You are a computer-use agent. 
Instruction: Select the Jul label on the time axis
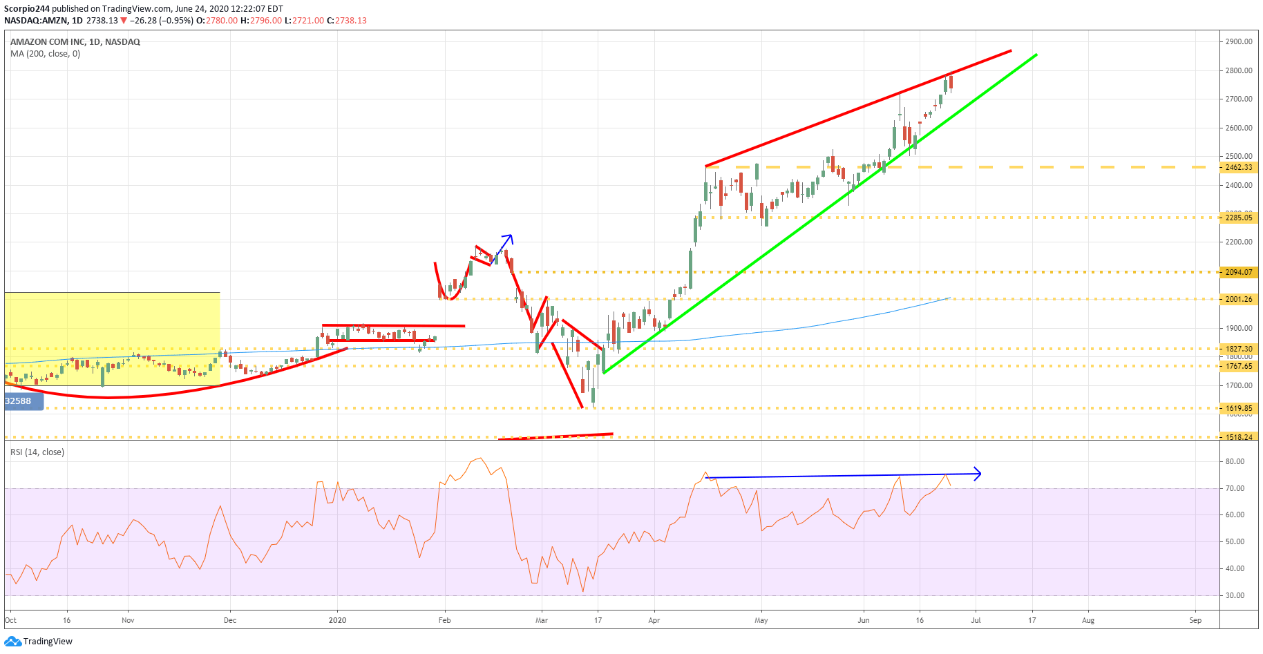[977, 620]
